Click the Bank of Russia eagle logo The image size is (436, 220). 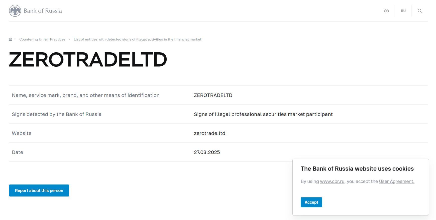click(x=15, y=11)
